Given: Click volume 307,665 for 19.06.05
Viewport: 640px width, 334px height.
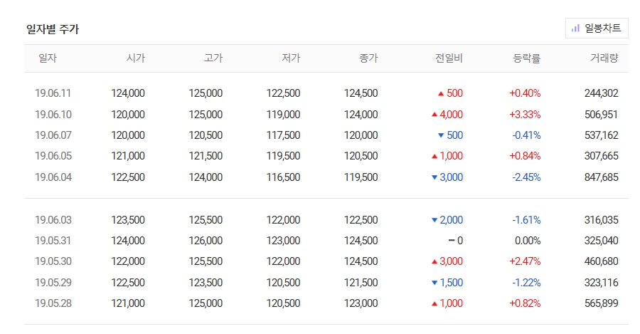Looking at the screenshot, I should (601, 156).
